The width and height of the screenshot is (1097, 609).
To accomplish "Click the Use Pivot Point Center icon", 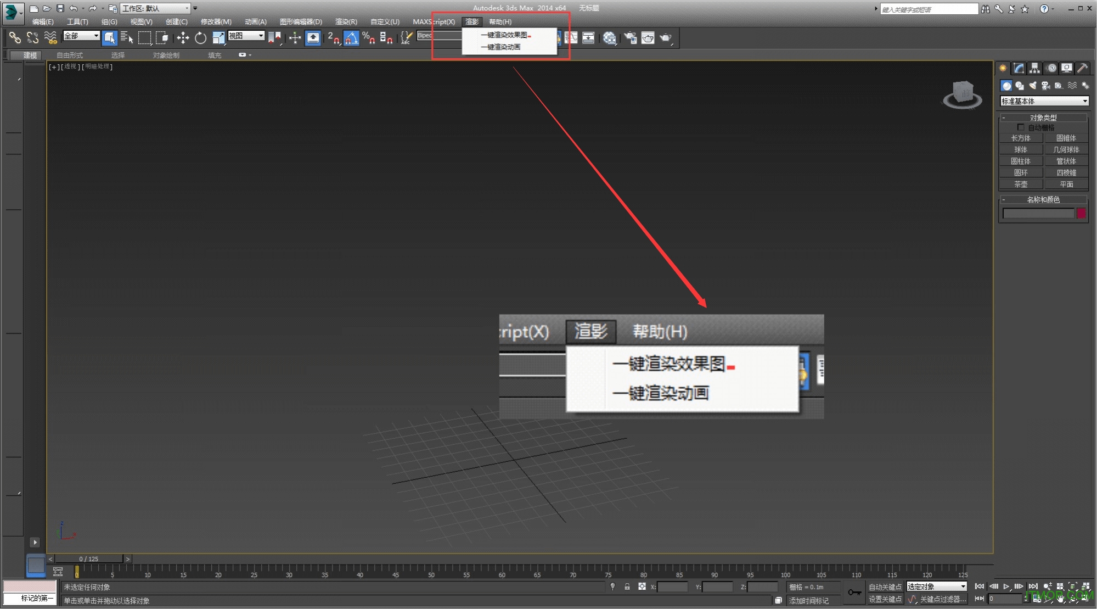I will (x=275, y=37).
